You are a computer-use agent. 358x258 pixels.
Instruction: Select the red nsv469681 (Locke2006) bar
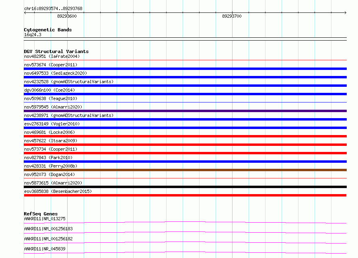click(x=185, y=136)
